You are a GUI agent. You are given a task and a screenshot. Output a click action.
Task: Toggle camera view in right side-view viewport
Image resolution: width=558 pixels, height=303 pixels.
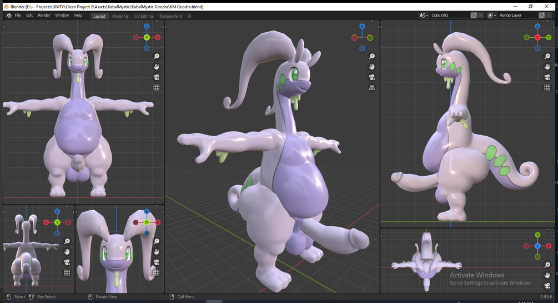547,77
